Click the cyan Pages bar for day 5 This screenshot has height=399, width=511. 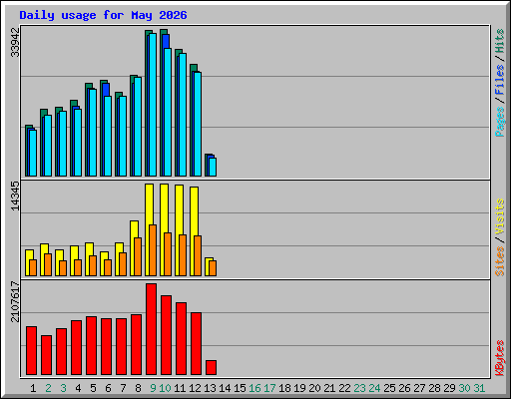click(x=93, y=133)
